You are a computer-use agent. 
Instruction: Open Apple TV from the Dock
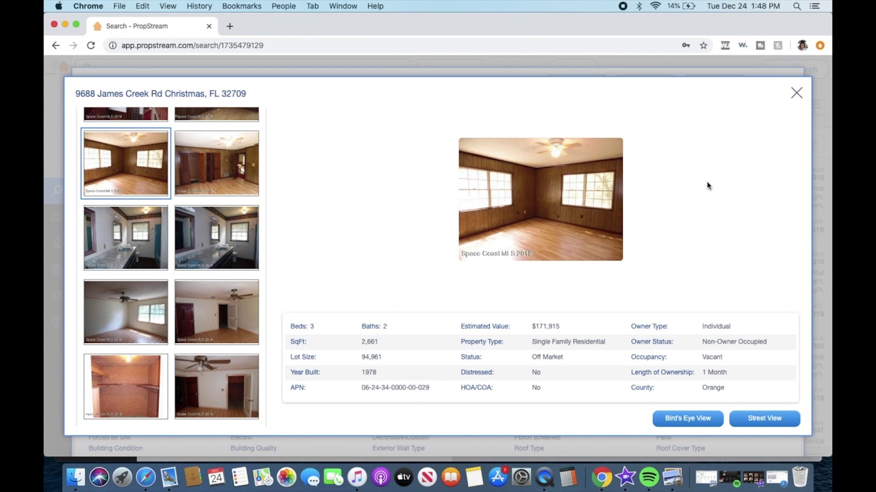pyautogui.click(x=404, y=476)
